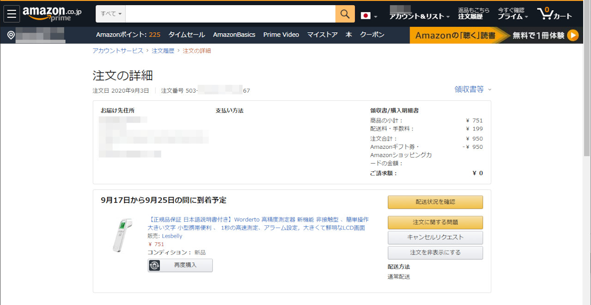The height and width of the screenshot is (305, 591).
Task: Open the クーポン nav item
Action: click(372, 35)
